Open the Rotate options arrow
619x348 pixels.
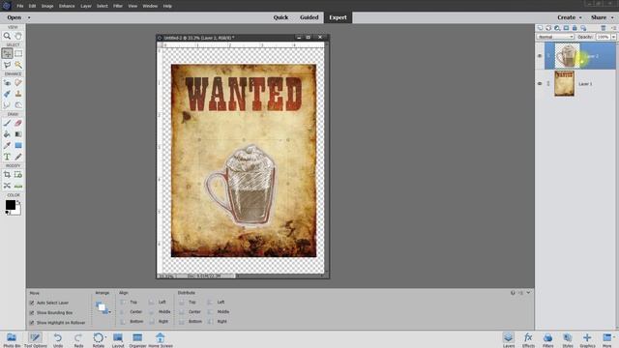click(105, 337)
